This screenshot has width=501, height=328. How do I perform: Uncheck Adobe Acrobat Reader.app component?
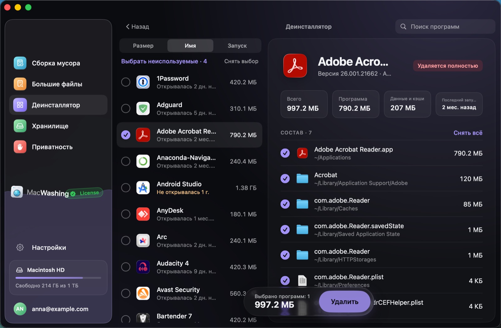pos(285,153)
